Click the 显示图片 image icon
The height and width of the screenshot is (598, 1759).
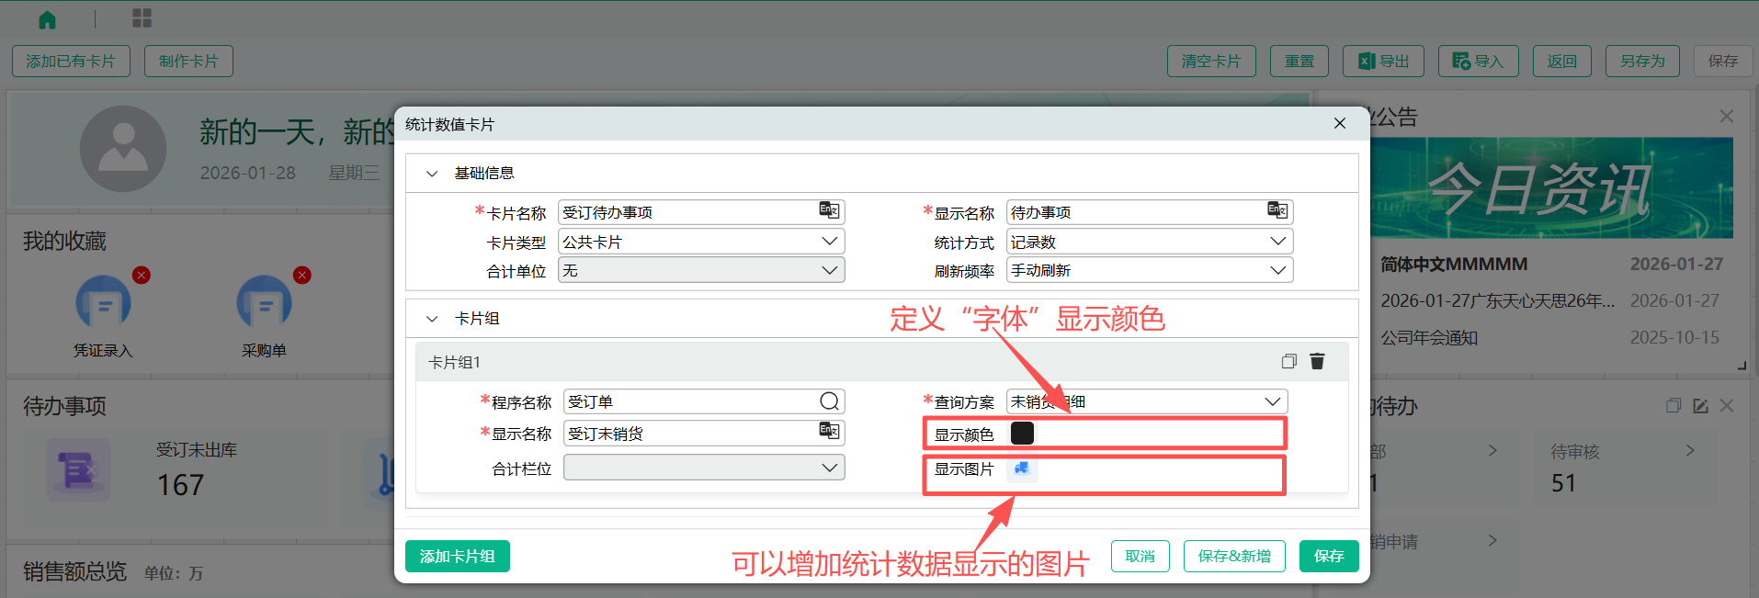click(x=1022, y=468)
